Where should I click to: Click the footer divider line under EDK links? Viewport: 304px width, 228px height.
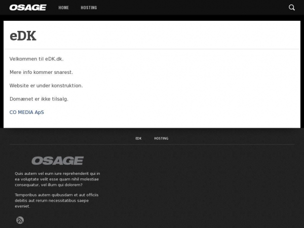152,144
